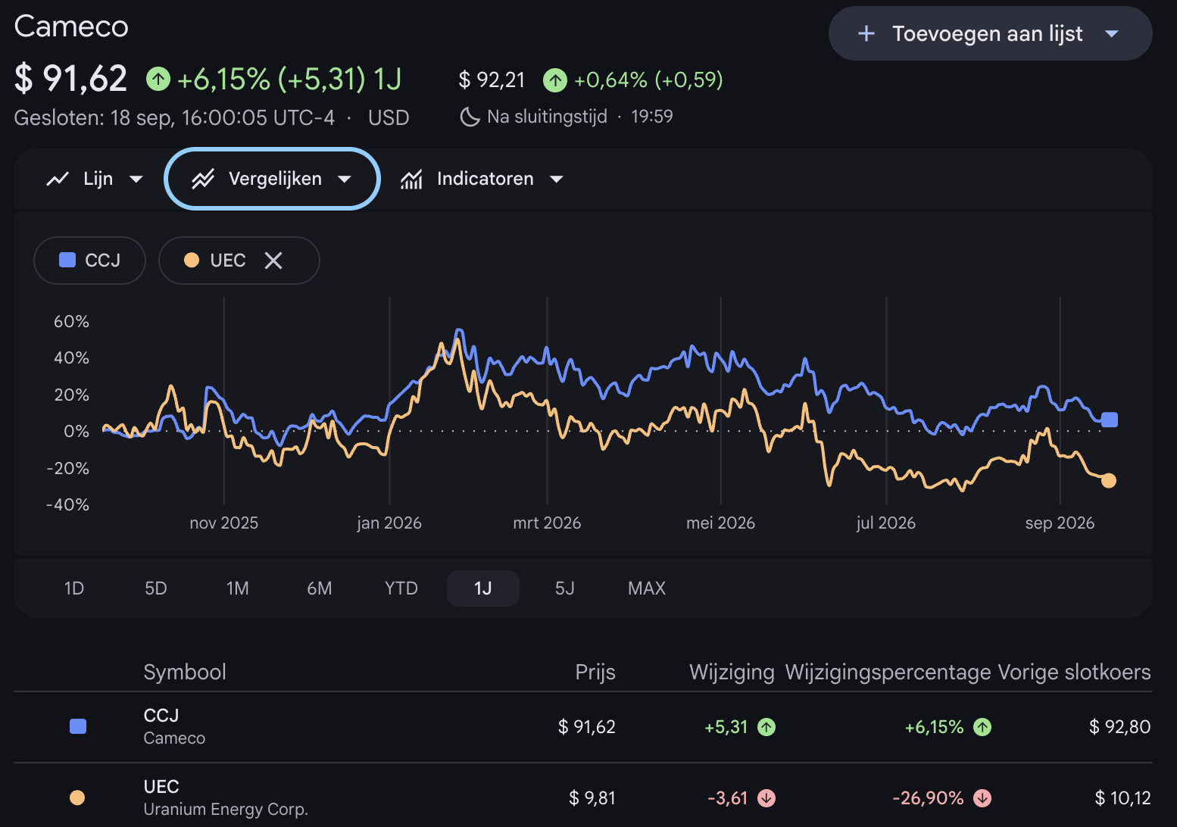
Task: Click the orange UEC endpoint marker on chart
Action: click(x=1109, y=480)
